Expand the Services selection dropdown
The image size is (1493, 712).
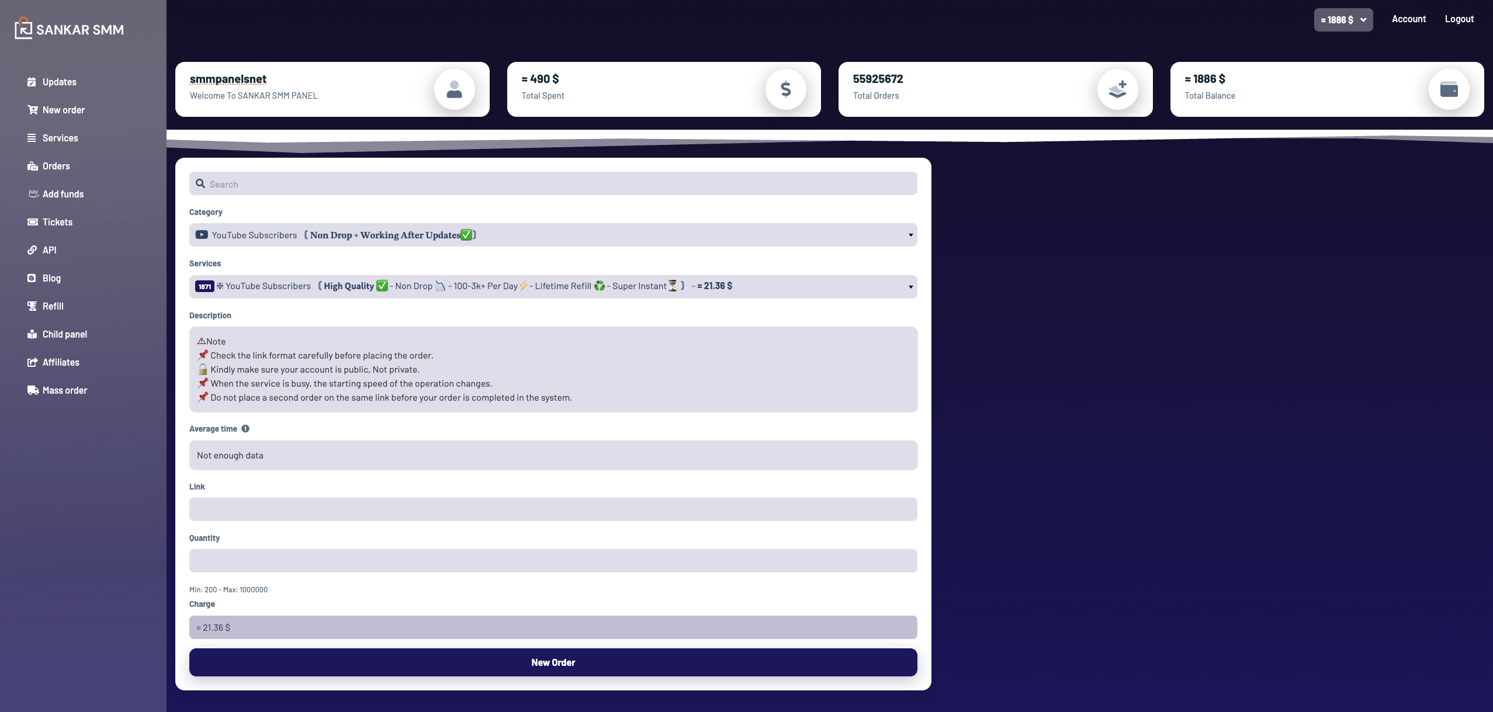coord(553,286)
